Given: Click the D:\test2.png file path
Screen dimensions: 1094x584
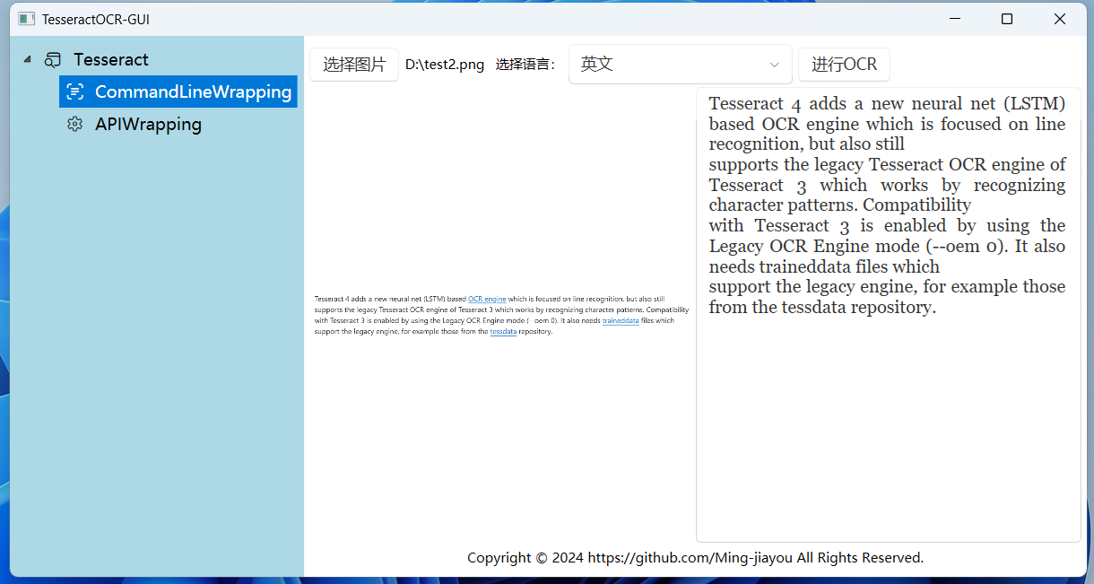Looking at the screenshot, I should [445, 65].
